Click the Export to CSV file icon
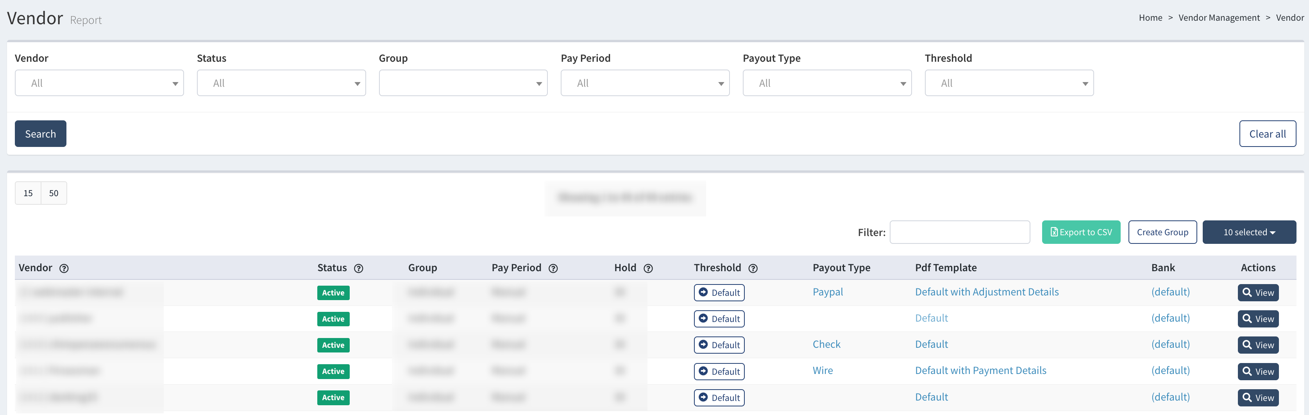Screen dimensions: 1309x415 coord(1054,232)
